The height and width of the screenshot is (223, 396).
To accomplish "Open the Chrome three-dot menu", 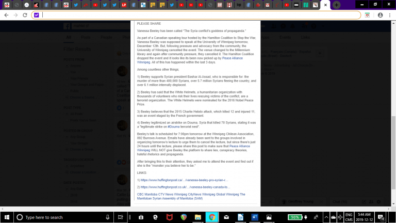I will [390, 15].
